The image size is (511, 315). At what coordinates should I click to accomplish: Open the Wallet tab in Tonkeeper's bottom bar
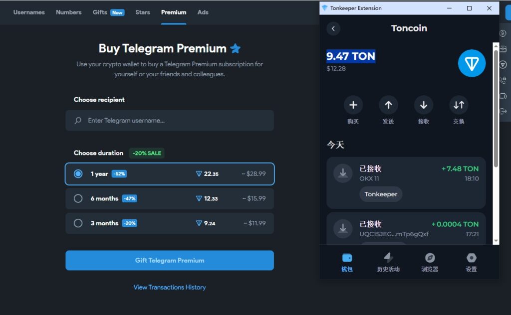point(347,262)
